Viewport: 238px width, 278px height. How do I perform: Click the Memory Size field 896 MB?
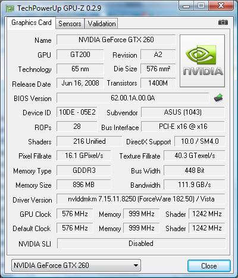(84, 185)
